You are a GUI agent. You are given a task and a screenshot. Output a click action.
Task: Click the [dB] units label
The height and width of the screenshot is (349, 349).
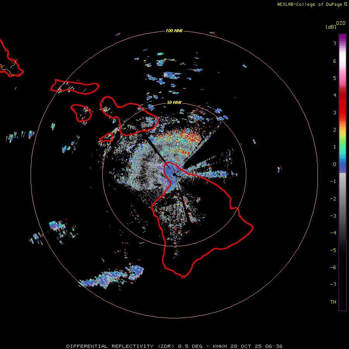click(331, 27)
